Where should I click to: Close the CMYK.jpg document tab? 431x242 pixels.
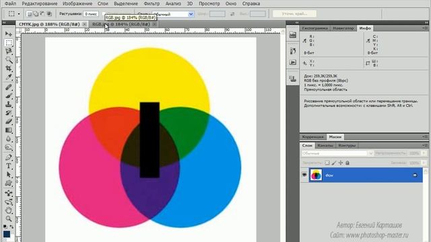(84, 24)
